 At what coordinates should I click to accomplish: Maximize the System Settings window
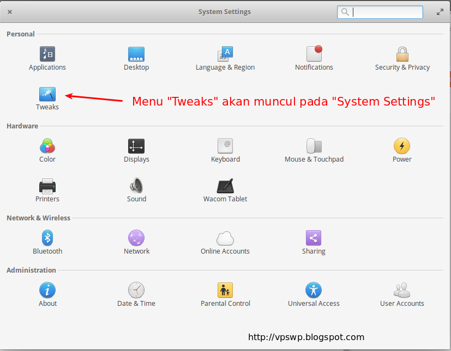(x=440, y=12)
